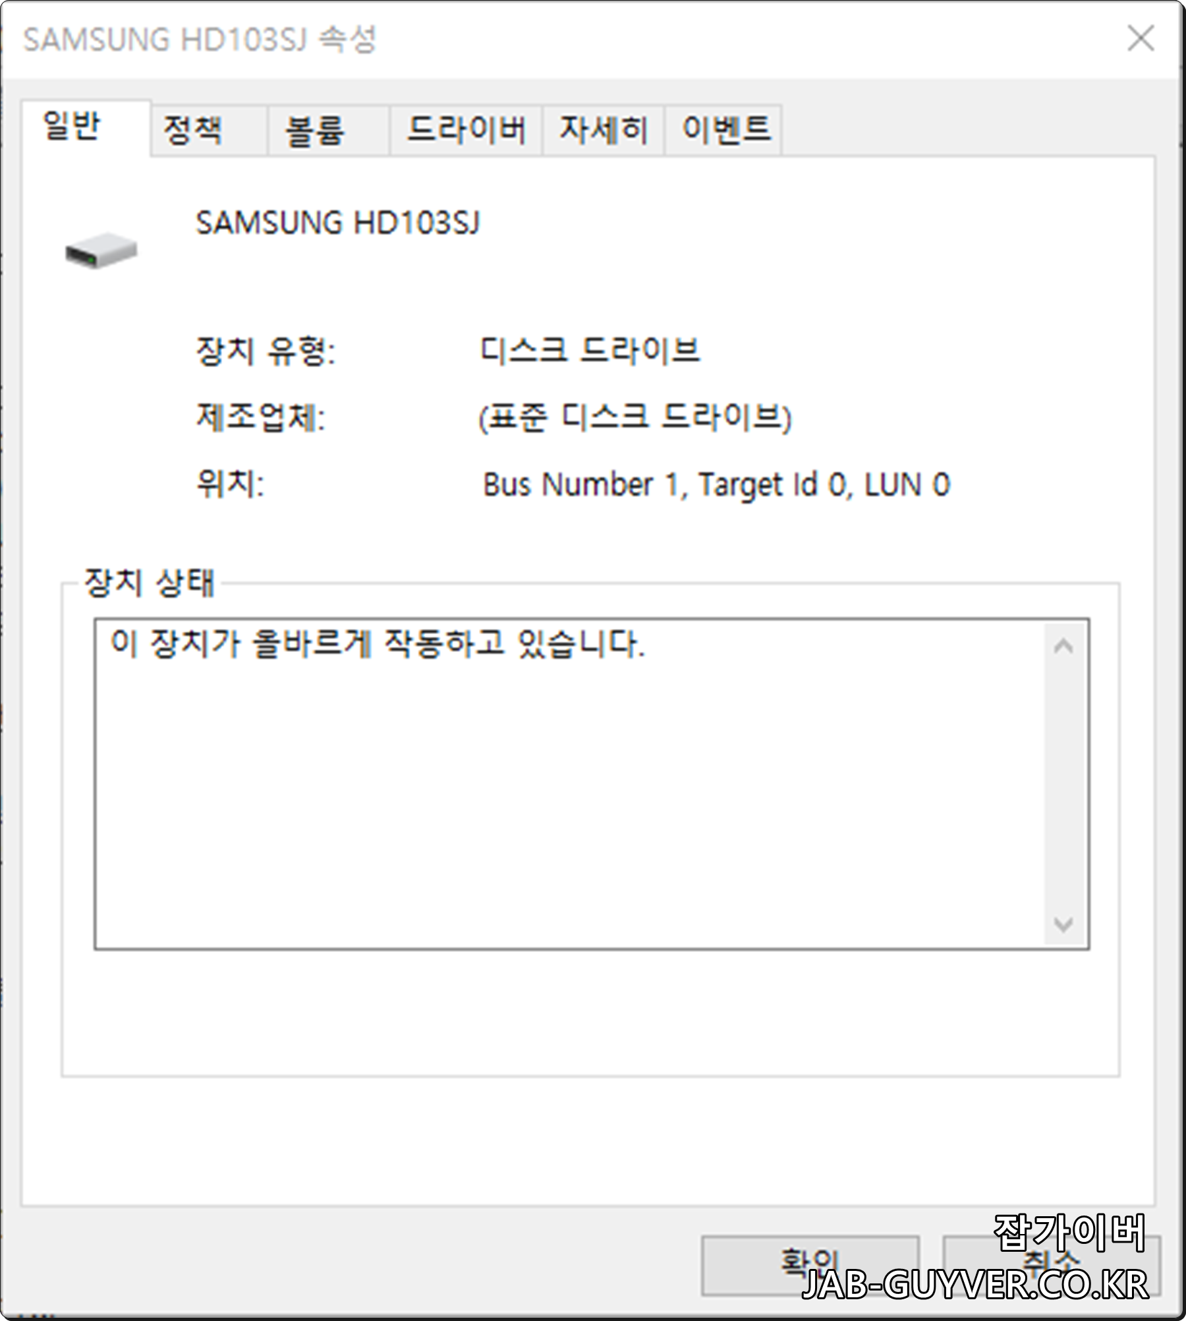1186x1321 pixels.
Task: Click the scroll up arrow in device status
Action: tap(1063, 647)
